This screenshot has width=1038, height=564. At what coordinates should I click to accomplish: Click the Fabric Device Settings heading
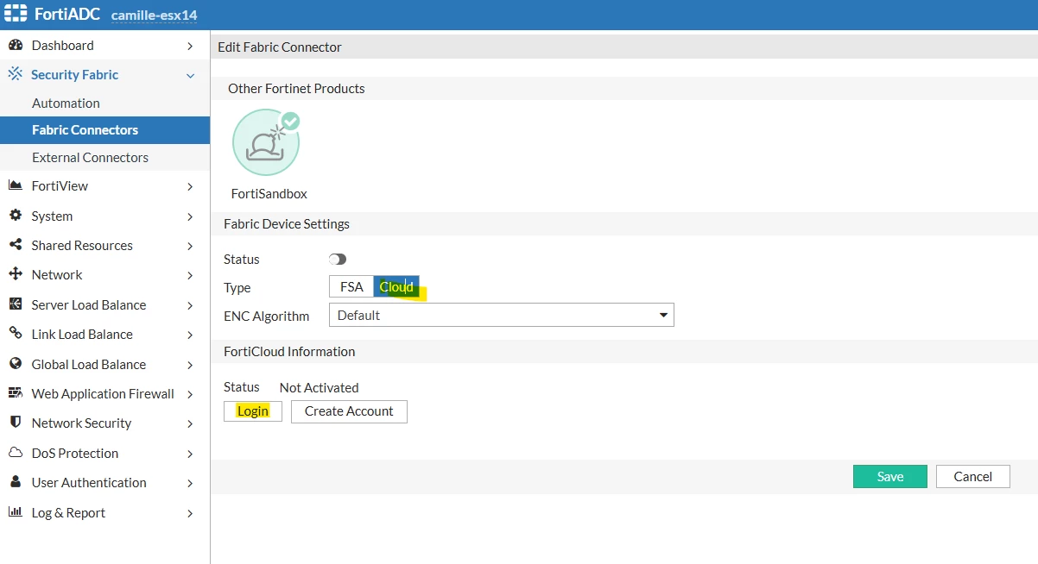(x=287, y=223)
